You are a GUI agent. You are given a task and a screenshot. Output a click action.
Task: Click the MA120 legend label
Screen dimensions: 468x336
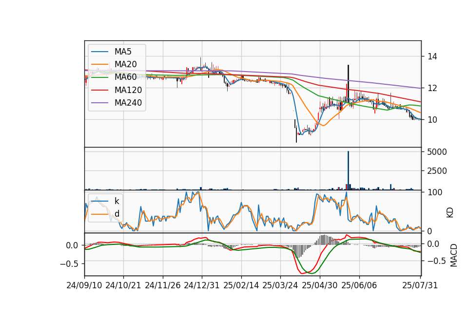click(x=128, y=90)
